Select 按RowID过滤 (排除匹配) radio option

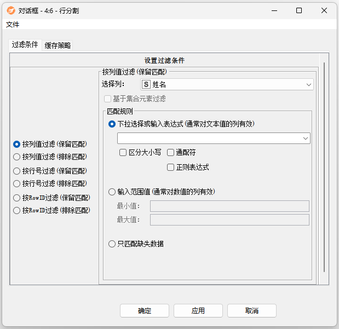17,210
